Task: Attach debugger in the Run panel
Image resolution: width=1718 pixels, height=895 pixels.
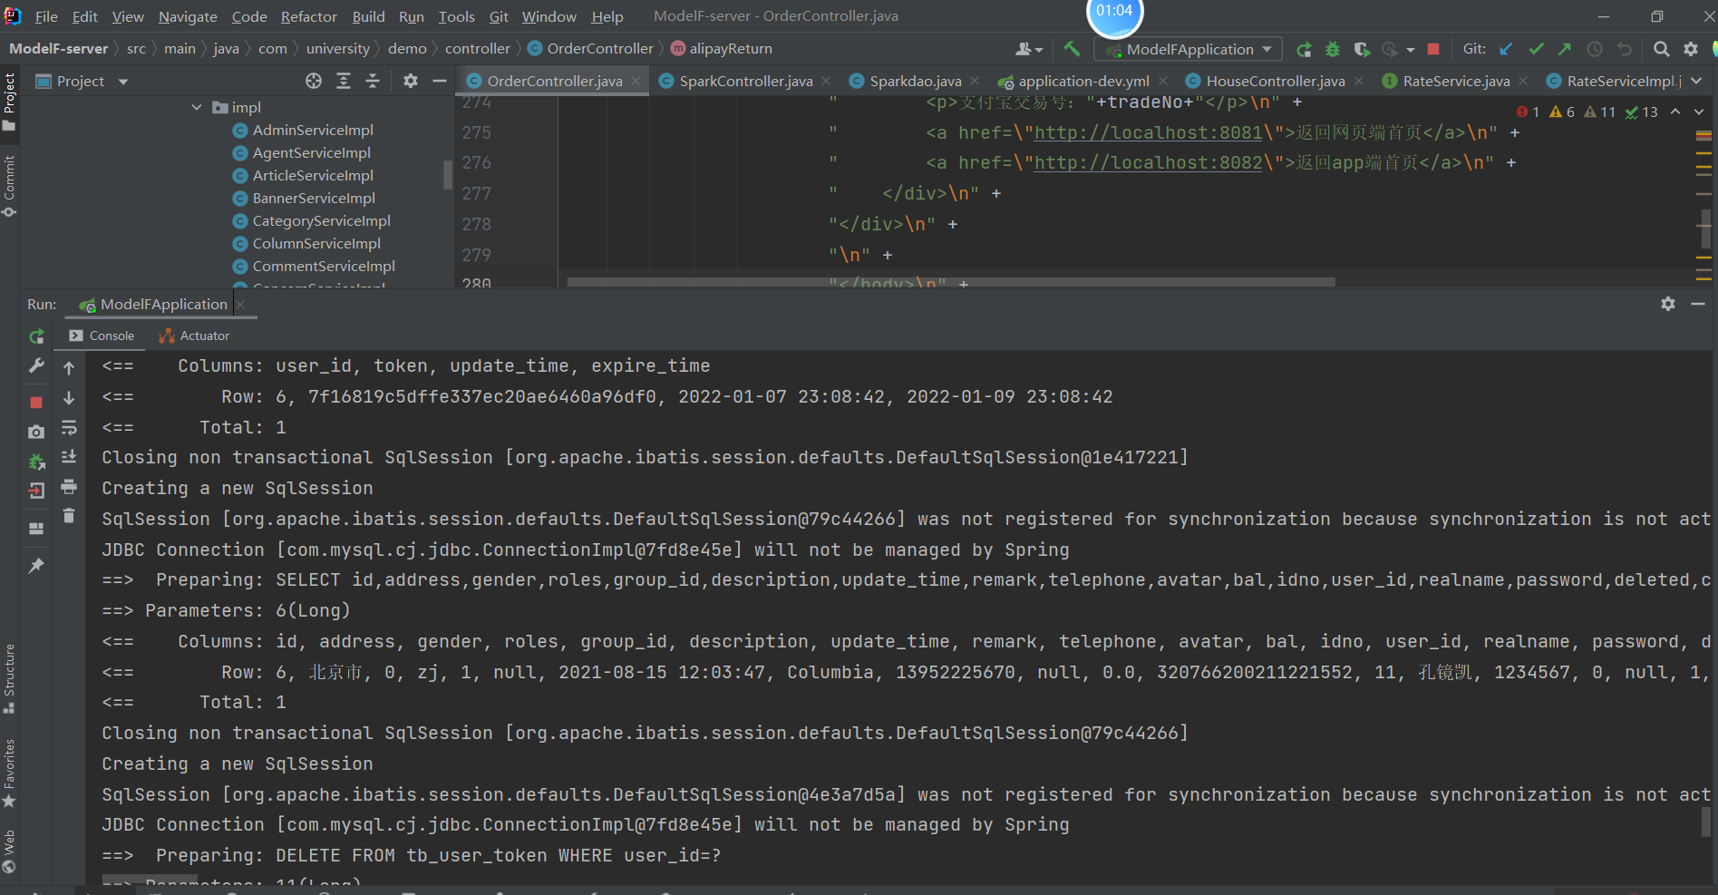Action: point(36,462)
